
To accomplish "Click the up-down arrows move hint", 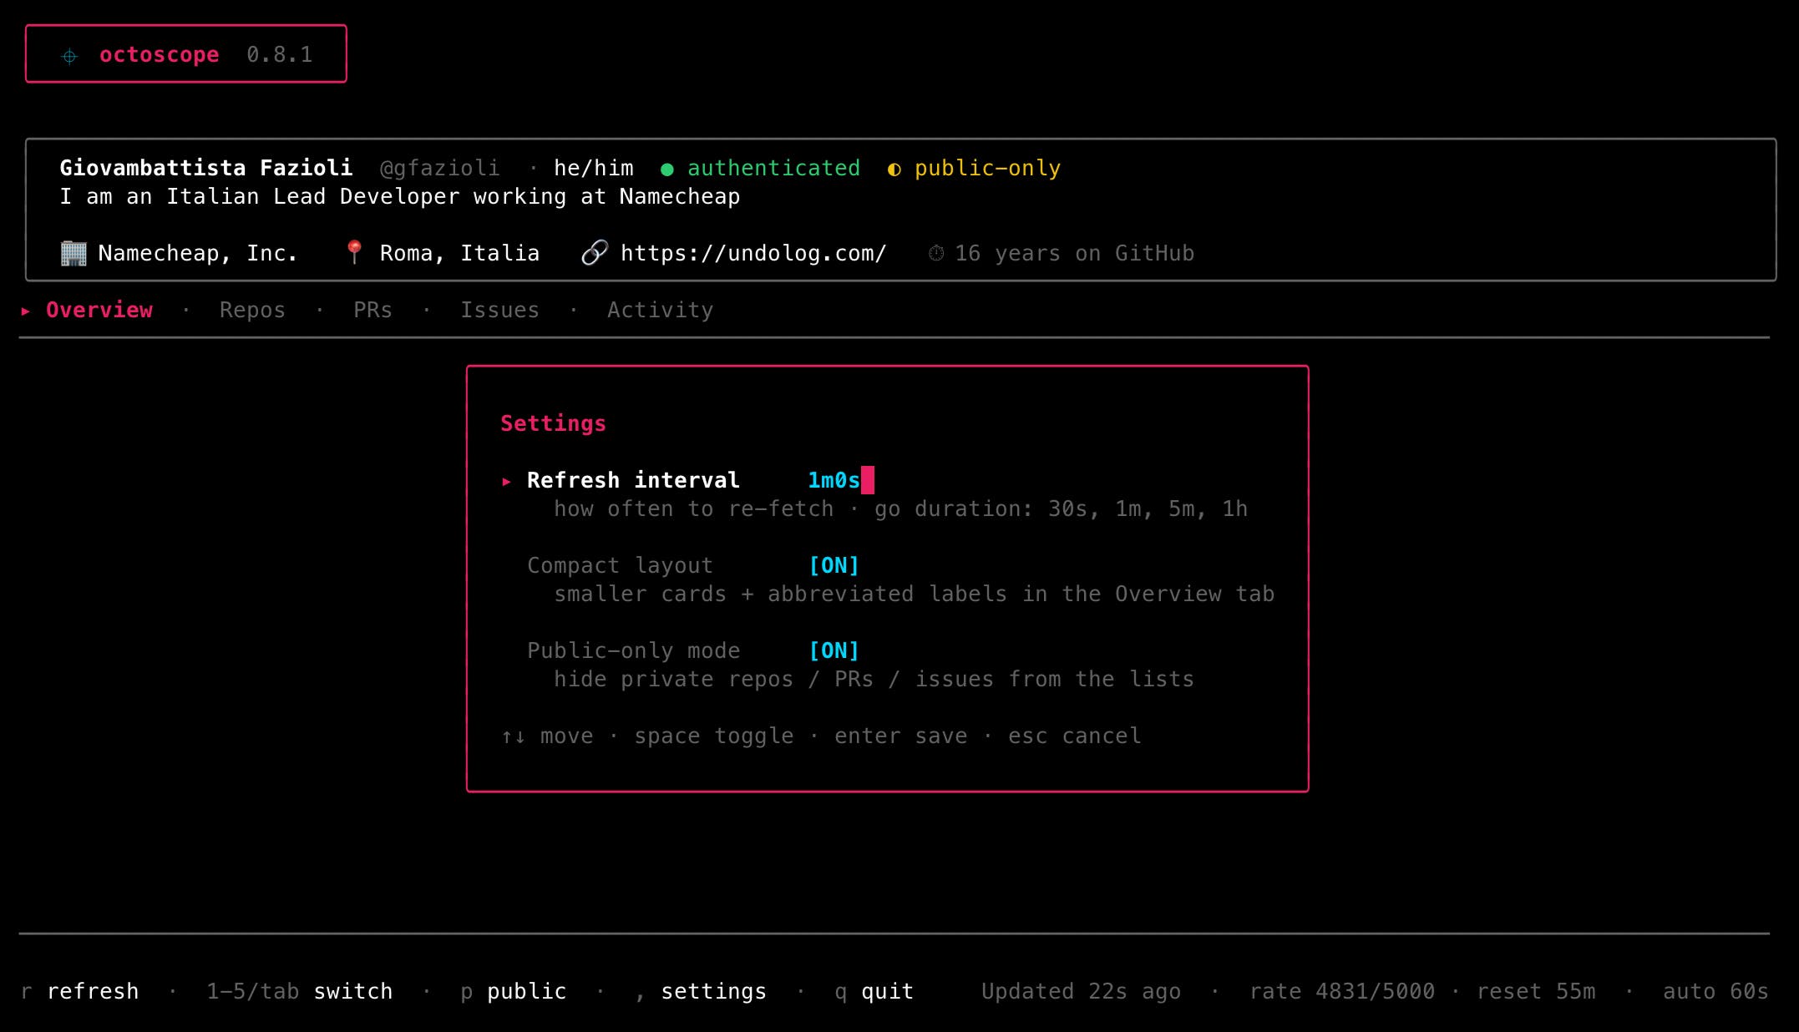I will (x=513, y=736).
